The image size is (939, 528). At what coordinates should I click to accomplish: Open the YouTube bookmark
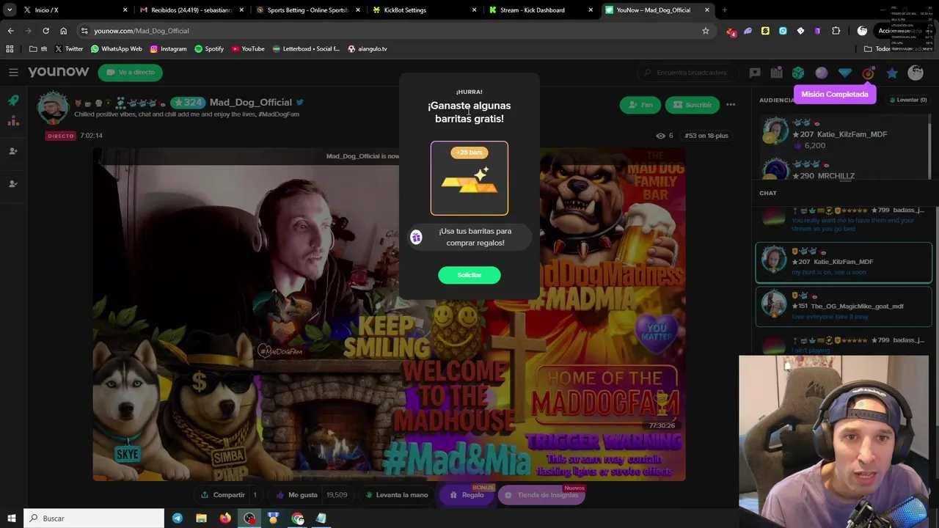click(x=248, y=49)
